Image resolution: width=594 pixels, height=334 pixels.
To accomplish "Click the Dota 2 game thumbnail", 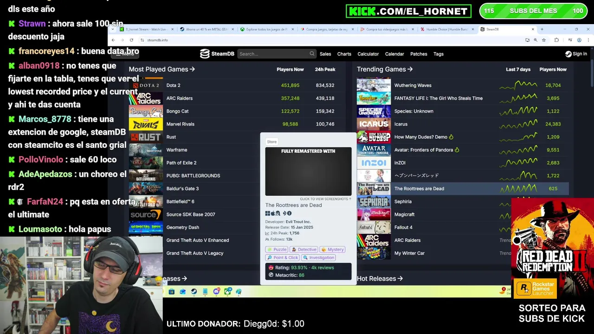I will coord(146,85).
